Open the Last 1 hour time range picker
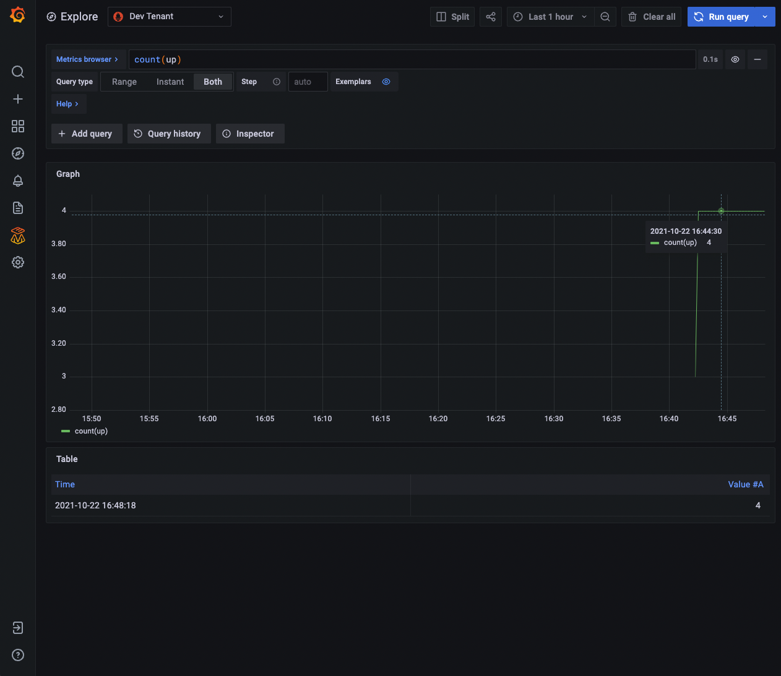This screenshot has height=676, width=781. click(x=550, y=17)
